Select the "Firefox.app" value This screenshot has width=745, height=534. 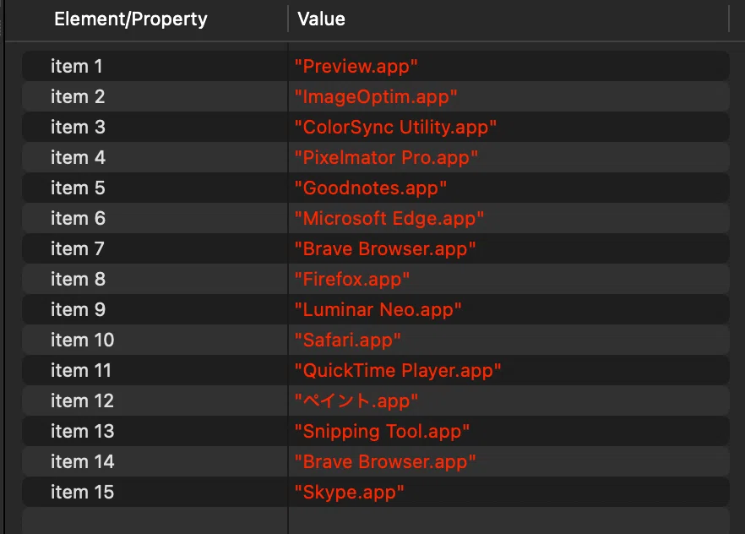352,280
